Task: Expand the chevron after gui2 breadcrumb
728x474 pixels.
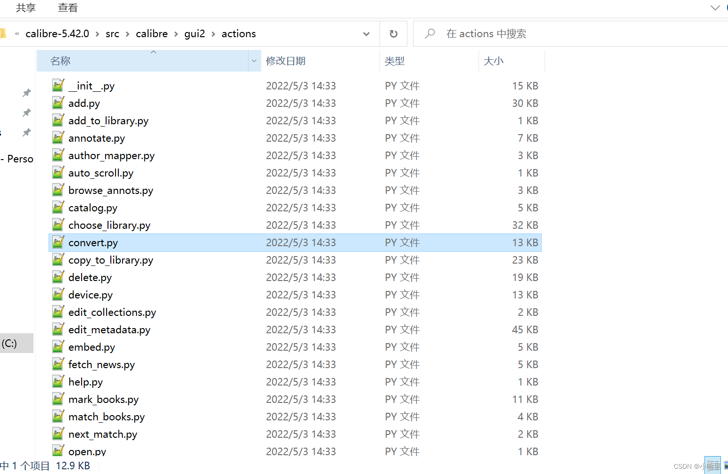Action: [x=213, y=34]
